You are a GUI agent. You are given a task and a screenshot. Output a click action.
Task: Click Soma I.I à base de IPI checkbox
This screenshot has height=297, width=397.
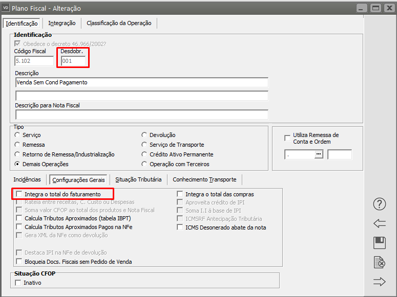[x=180, y=210]
